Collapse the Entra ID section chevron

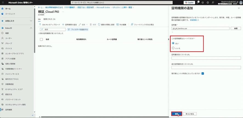coord(31,28)
